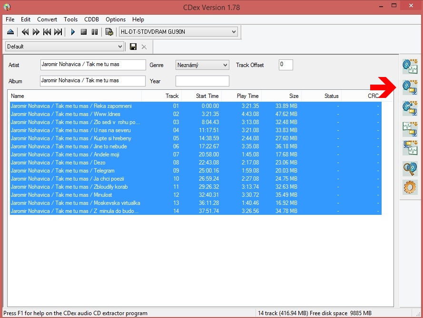Stop playback with the stop button
423x318 pixels.
[84, 32]
